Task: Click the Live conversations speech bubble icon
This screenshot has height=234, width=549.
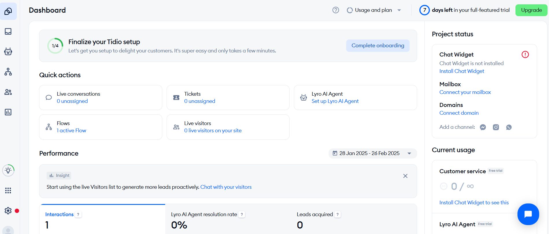Action: (49, 97)
